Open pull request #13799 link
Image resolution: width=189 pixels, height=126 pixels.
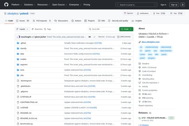click(98, 43)
